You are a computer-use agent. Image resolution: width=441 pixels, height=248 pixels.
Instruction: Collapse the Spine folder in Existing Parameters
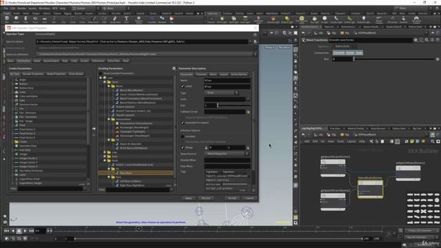(x=105, y=82)
